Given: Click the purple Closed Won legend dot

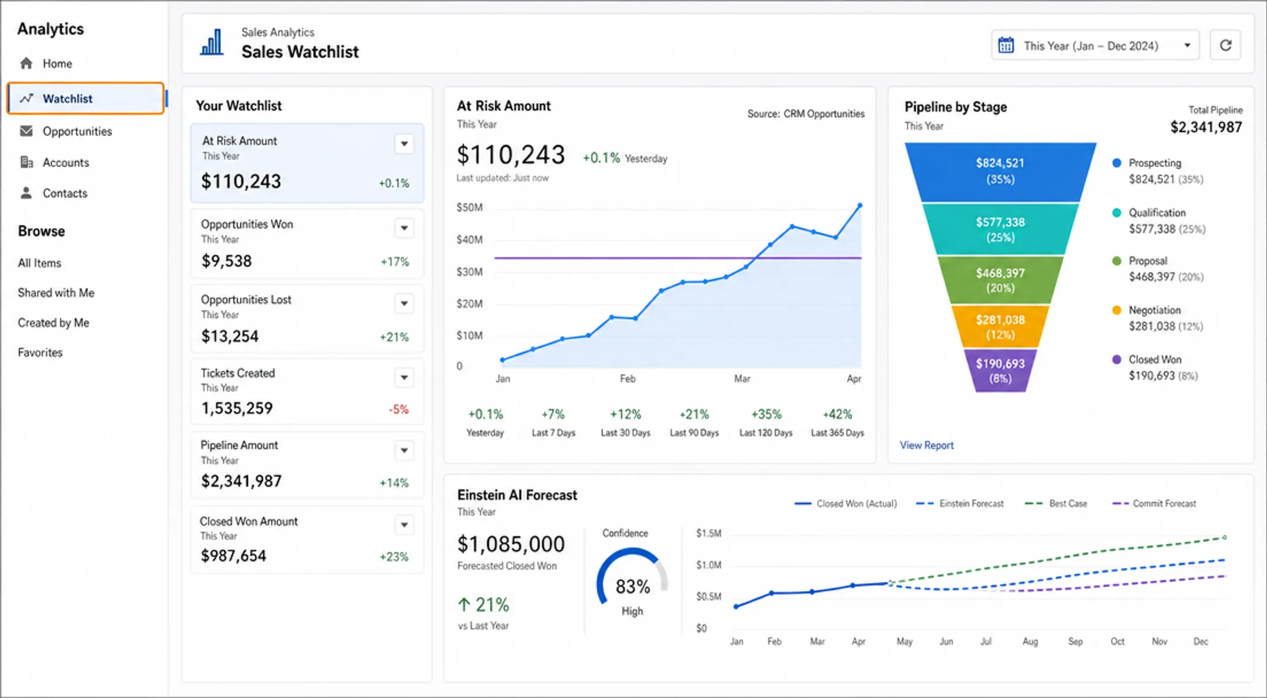Looking at the screenshot, I should [1117, 360].
